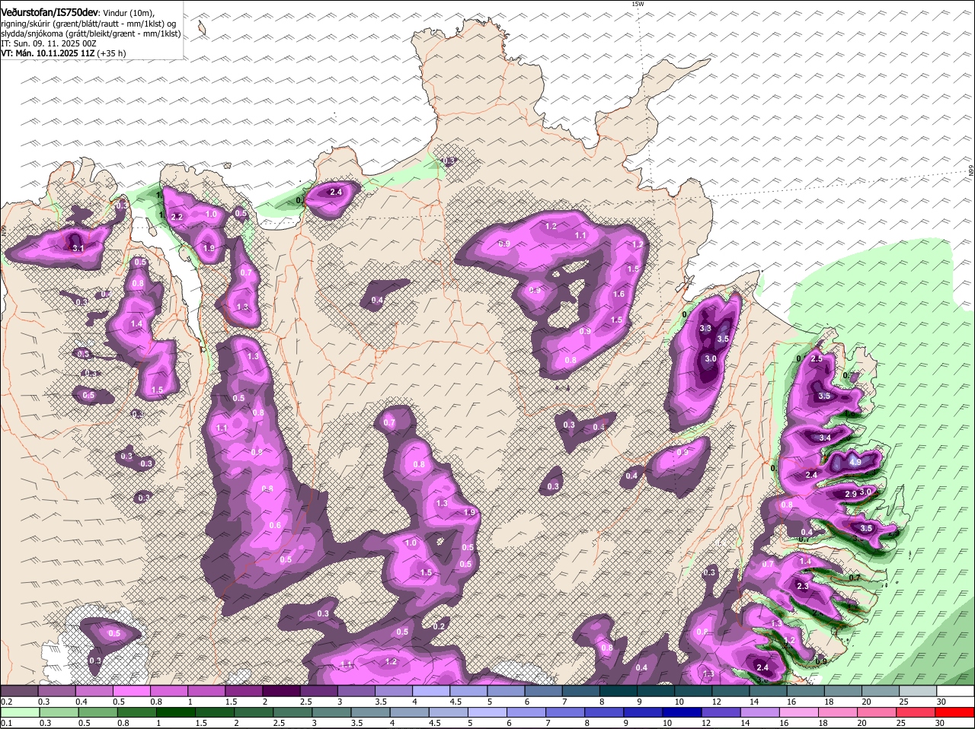Click the Veðurstofan/IS750dev title text
The height and width of the screenshot is (729, 975).
coord(49,13)
